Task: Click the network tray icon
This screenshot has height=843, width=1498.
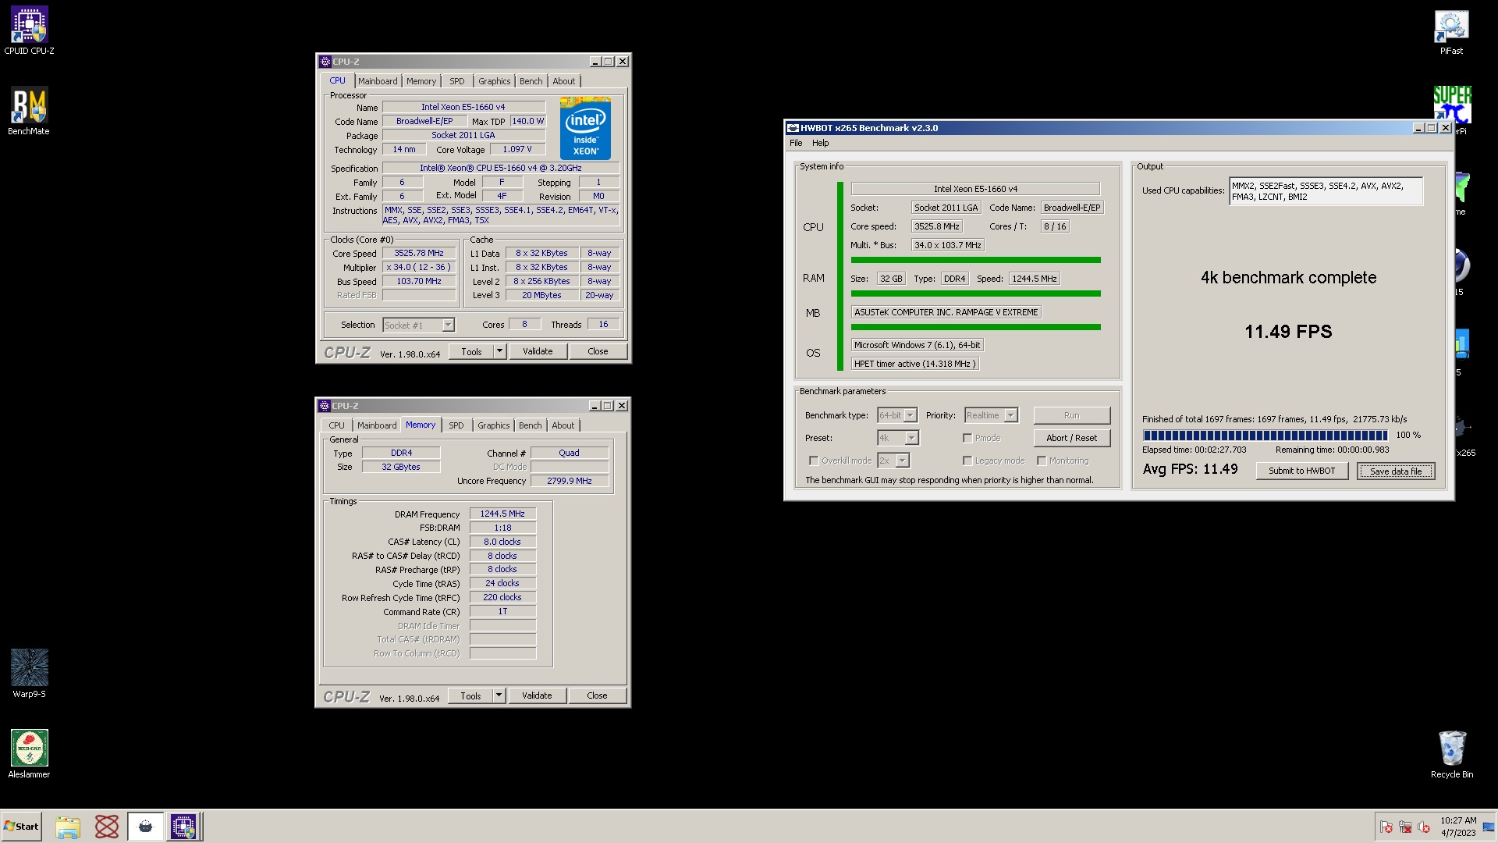Action: [x=1405, y=827]
